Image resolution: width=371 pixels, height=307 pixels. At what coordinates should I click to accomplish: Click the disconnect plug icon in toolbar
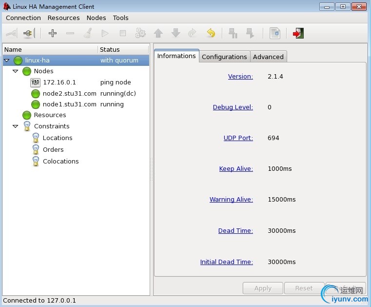tap(29, 33)
